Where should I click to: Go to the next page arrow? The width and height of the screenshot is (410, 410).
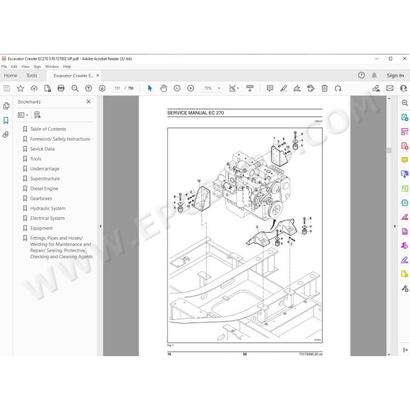point(102,88)
